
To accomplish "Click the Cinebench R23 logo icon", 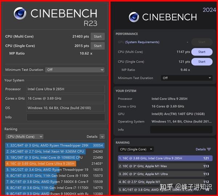I will tap(20, 13).
